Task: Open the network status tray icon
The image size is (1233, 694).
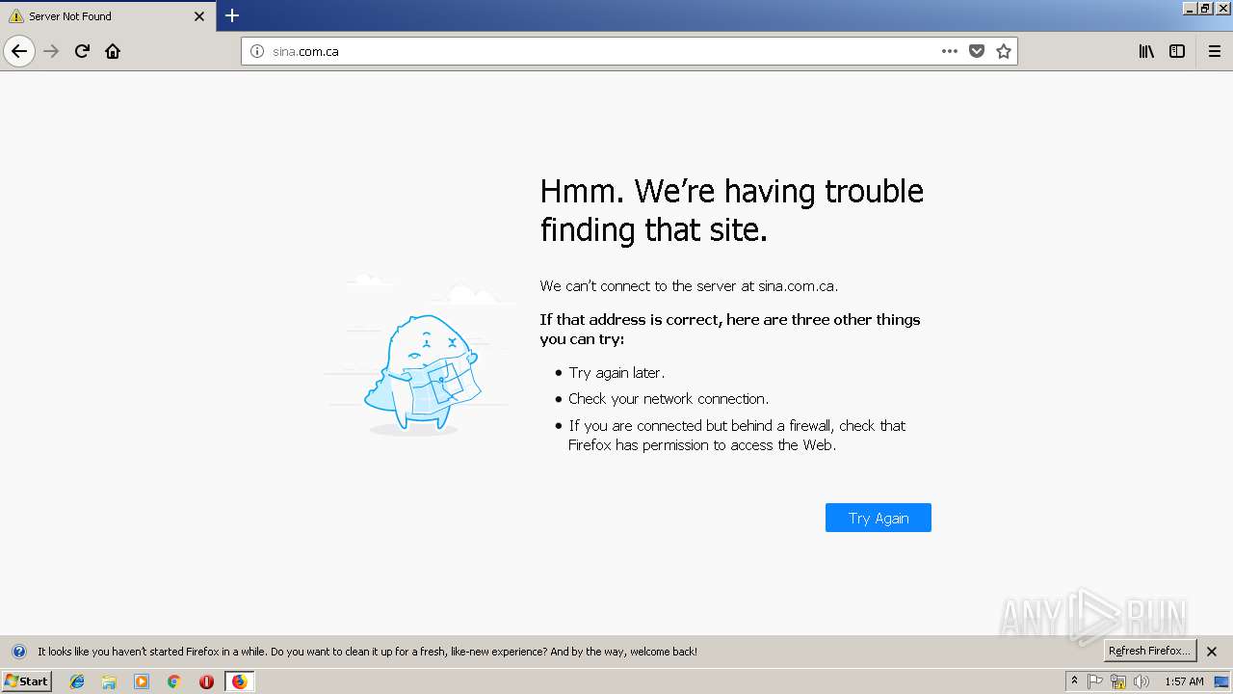Action: (1118, 681)
